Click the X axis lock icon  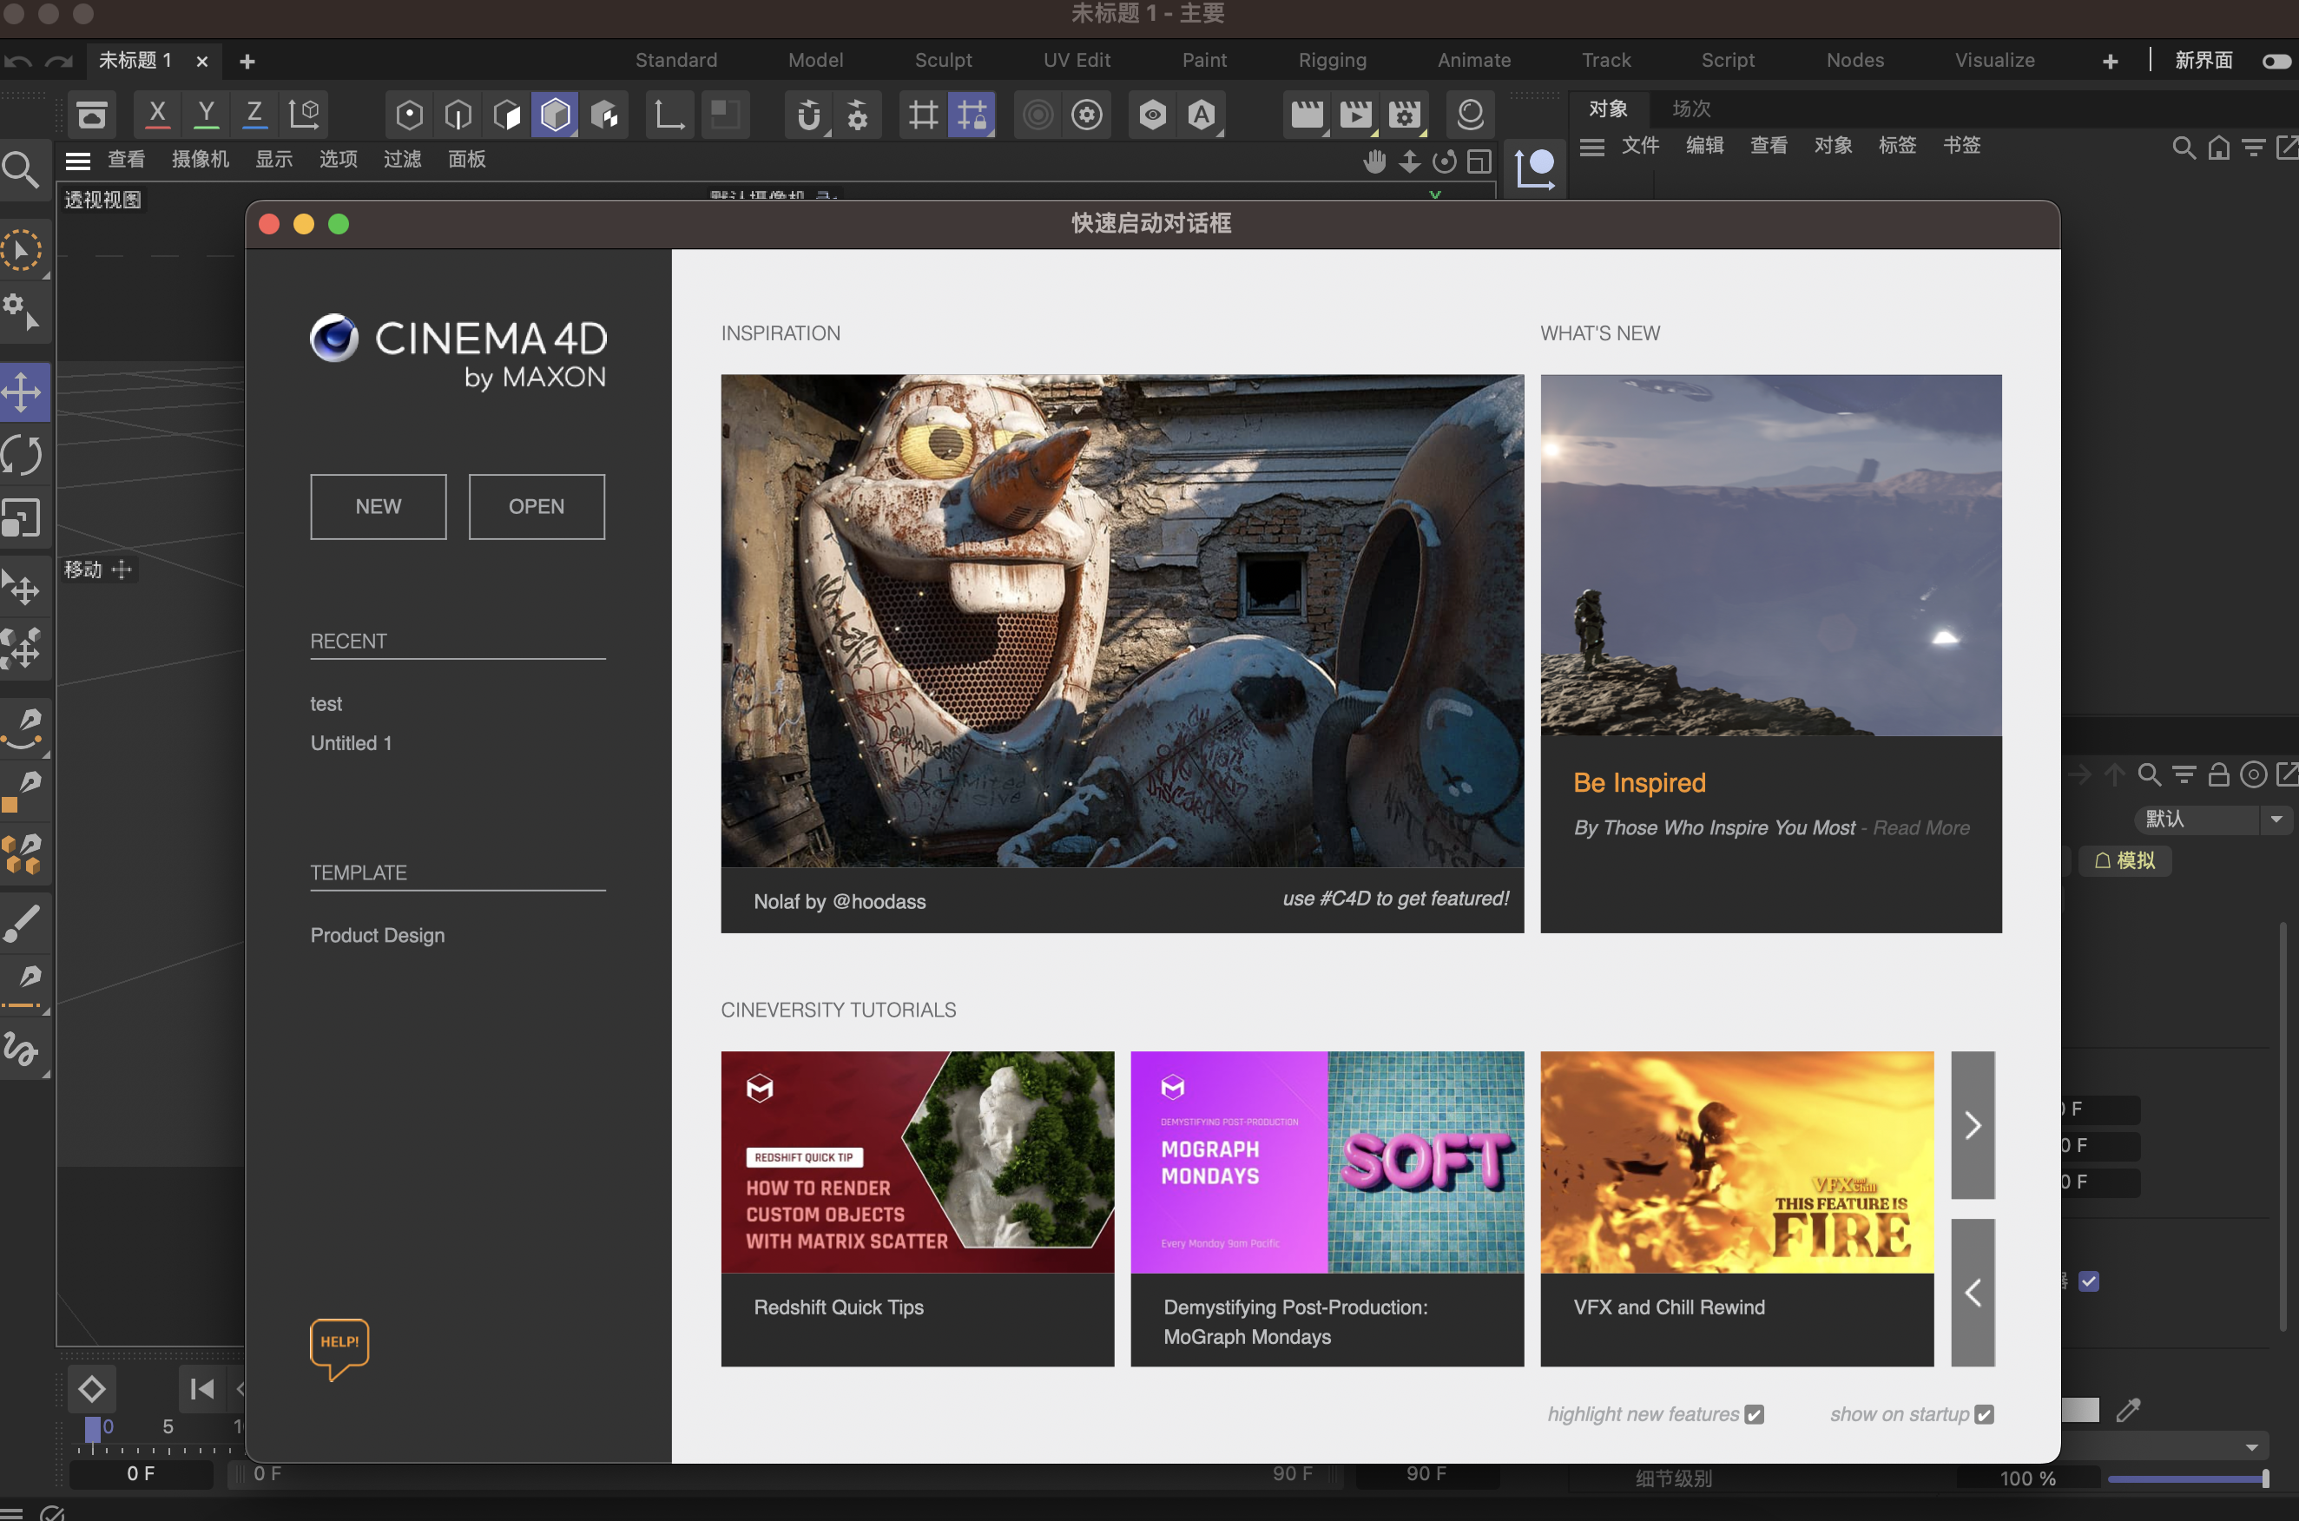point(157,115)
